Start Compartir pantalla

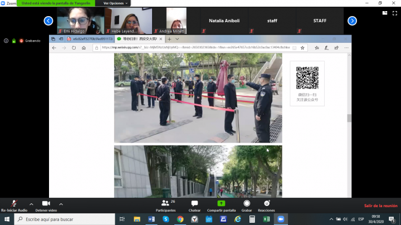(221, 206)
